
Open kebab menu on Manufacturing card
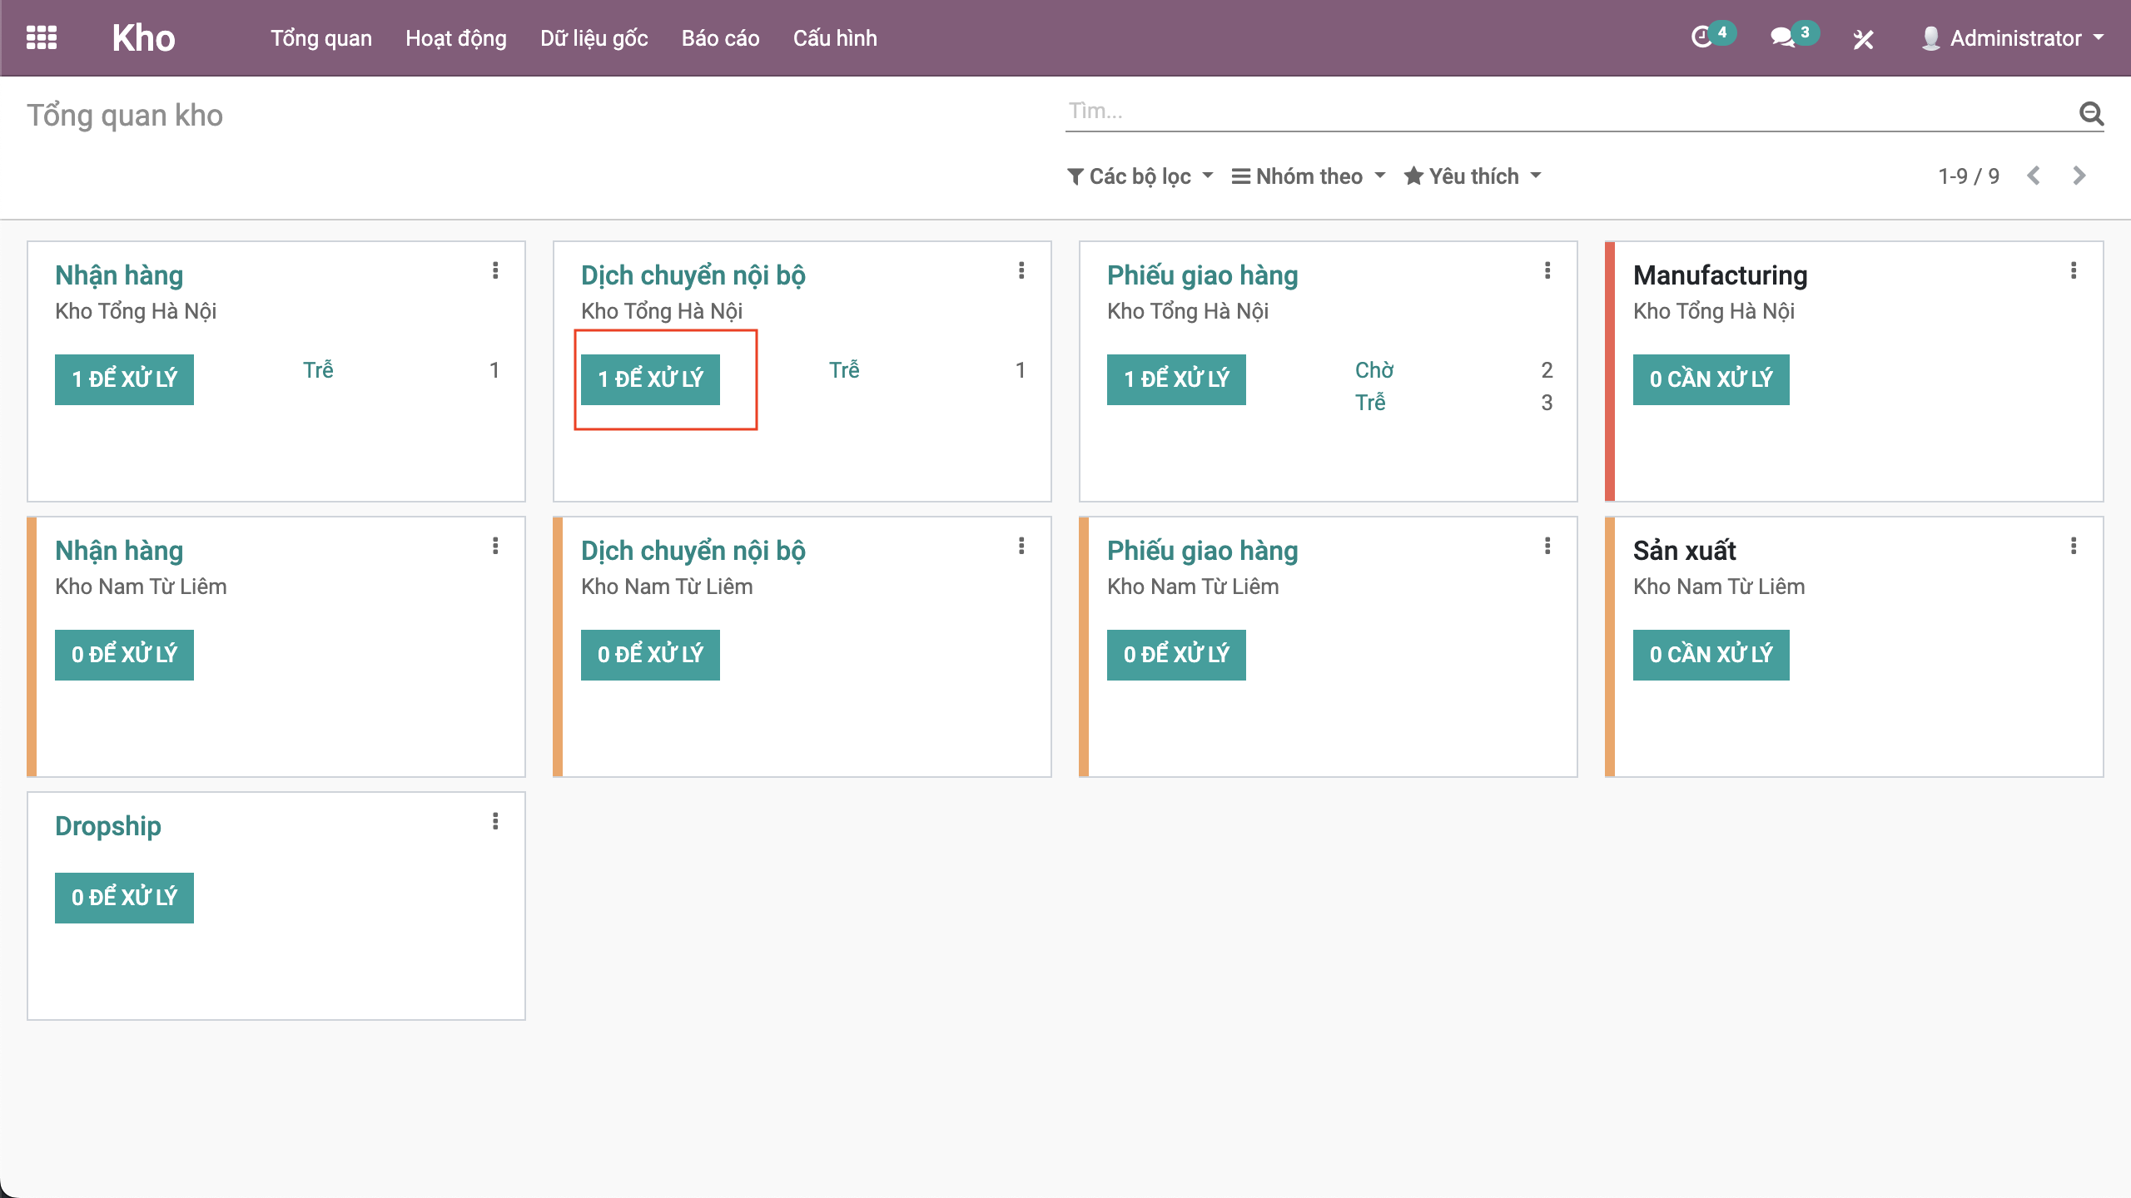[2074, 270]
